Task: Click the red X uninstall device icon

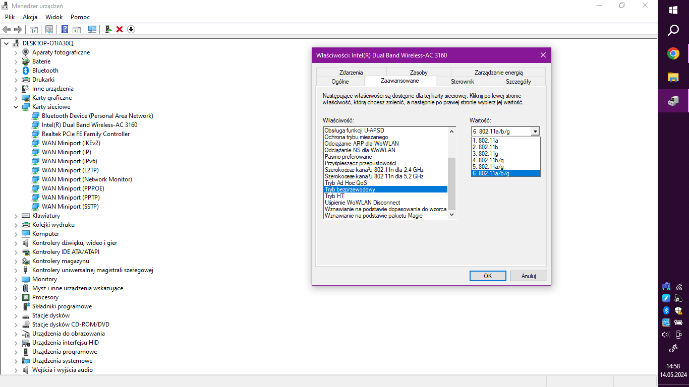Action: point(120,29)
